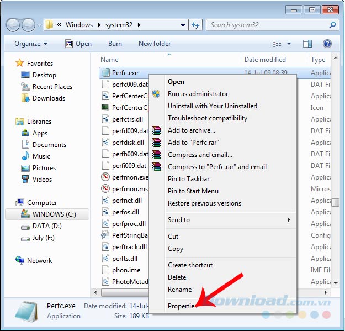
Task: Expand the Send to submenu arrow
Action: [289, 219]
